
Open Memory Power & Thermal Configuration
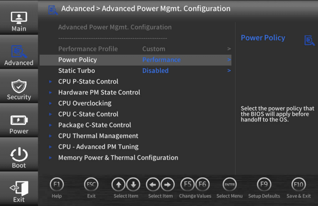[118, 158]
